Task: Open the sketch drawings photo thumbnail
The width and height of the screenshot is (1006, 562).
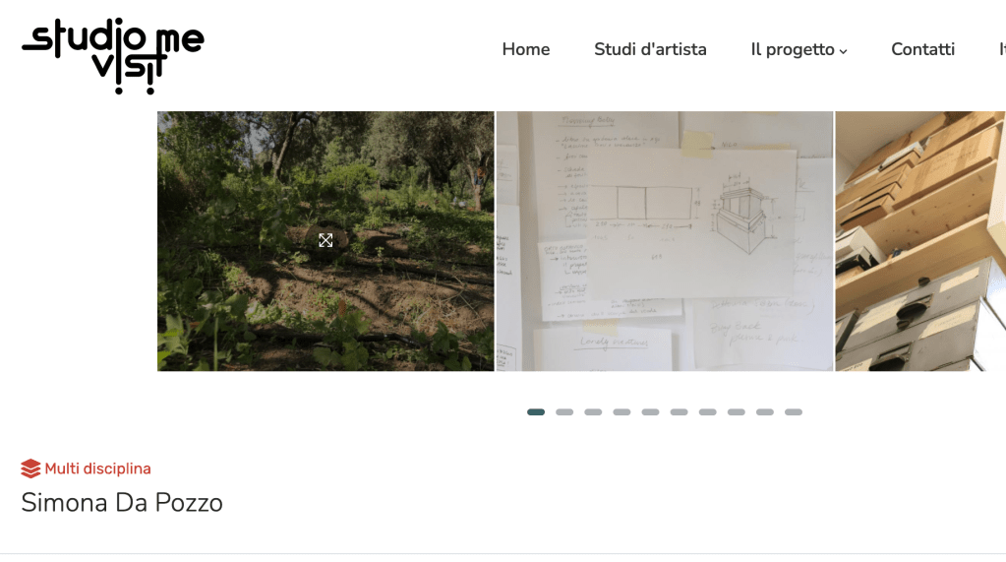Action: (665, 241)
